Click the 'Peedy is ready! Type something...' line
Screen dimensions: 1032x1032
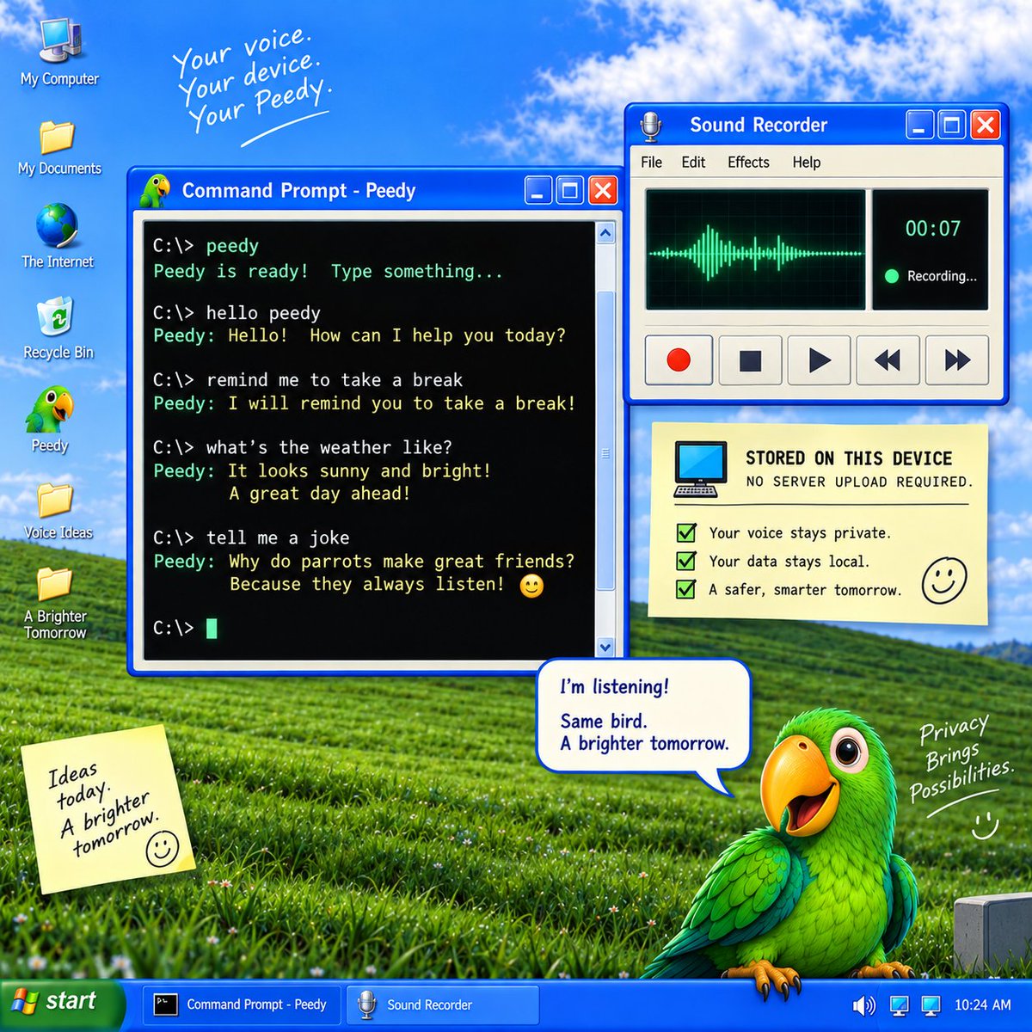tap(328, 272)
